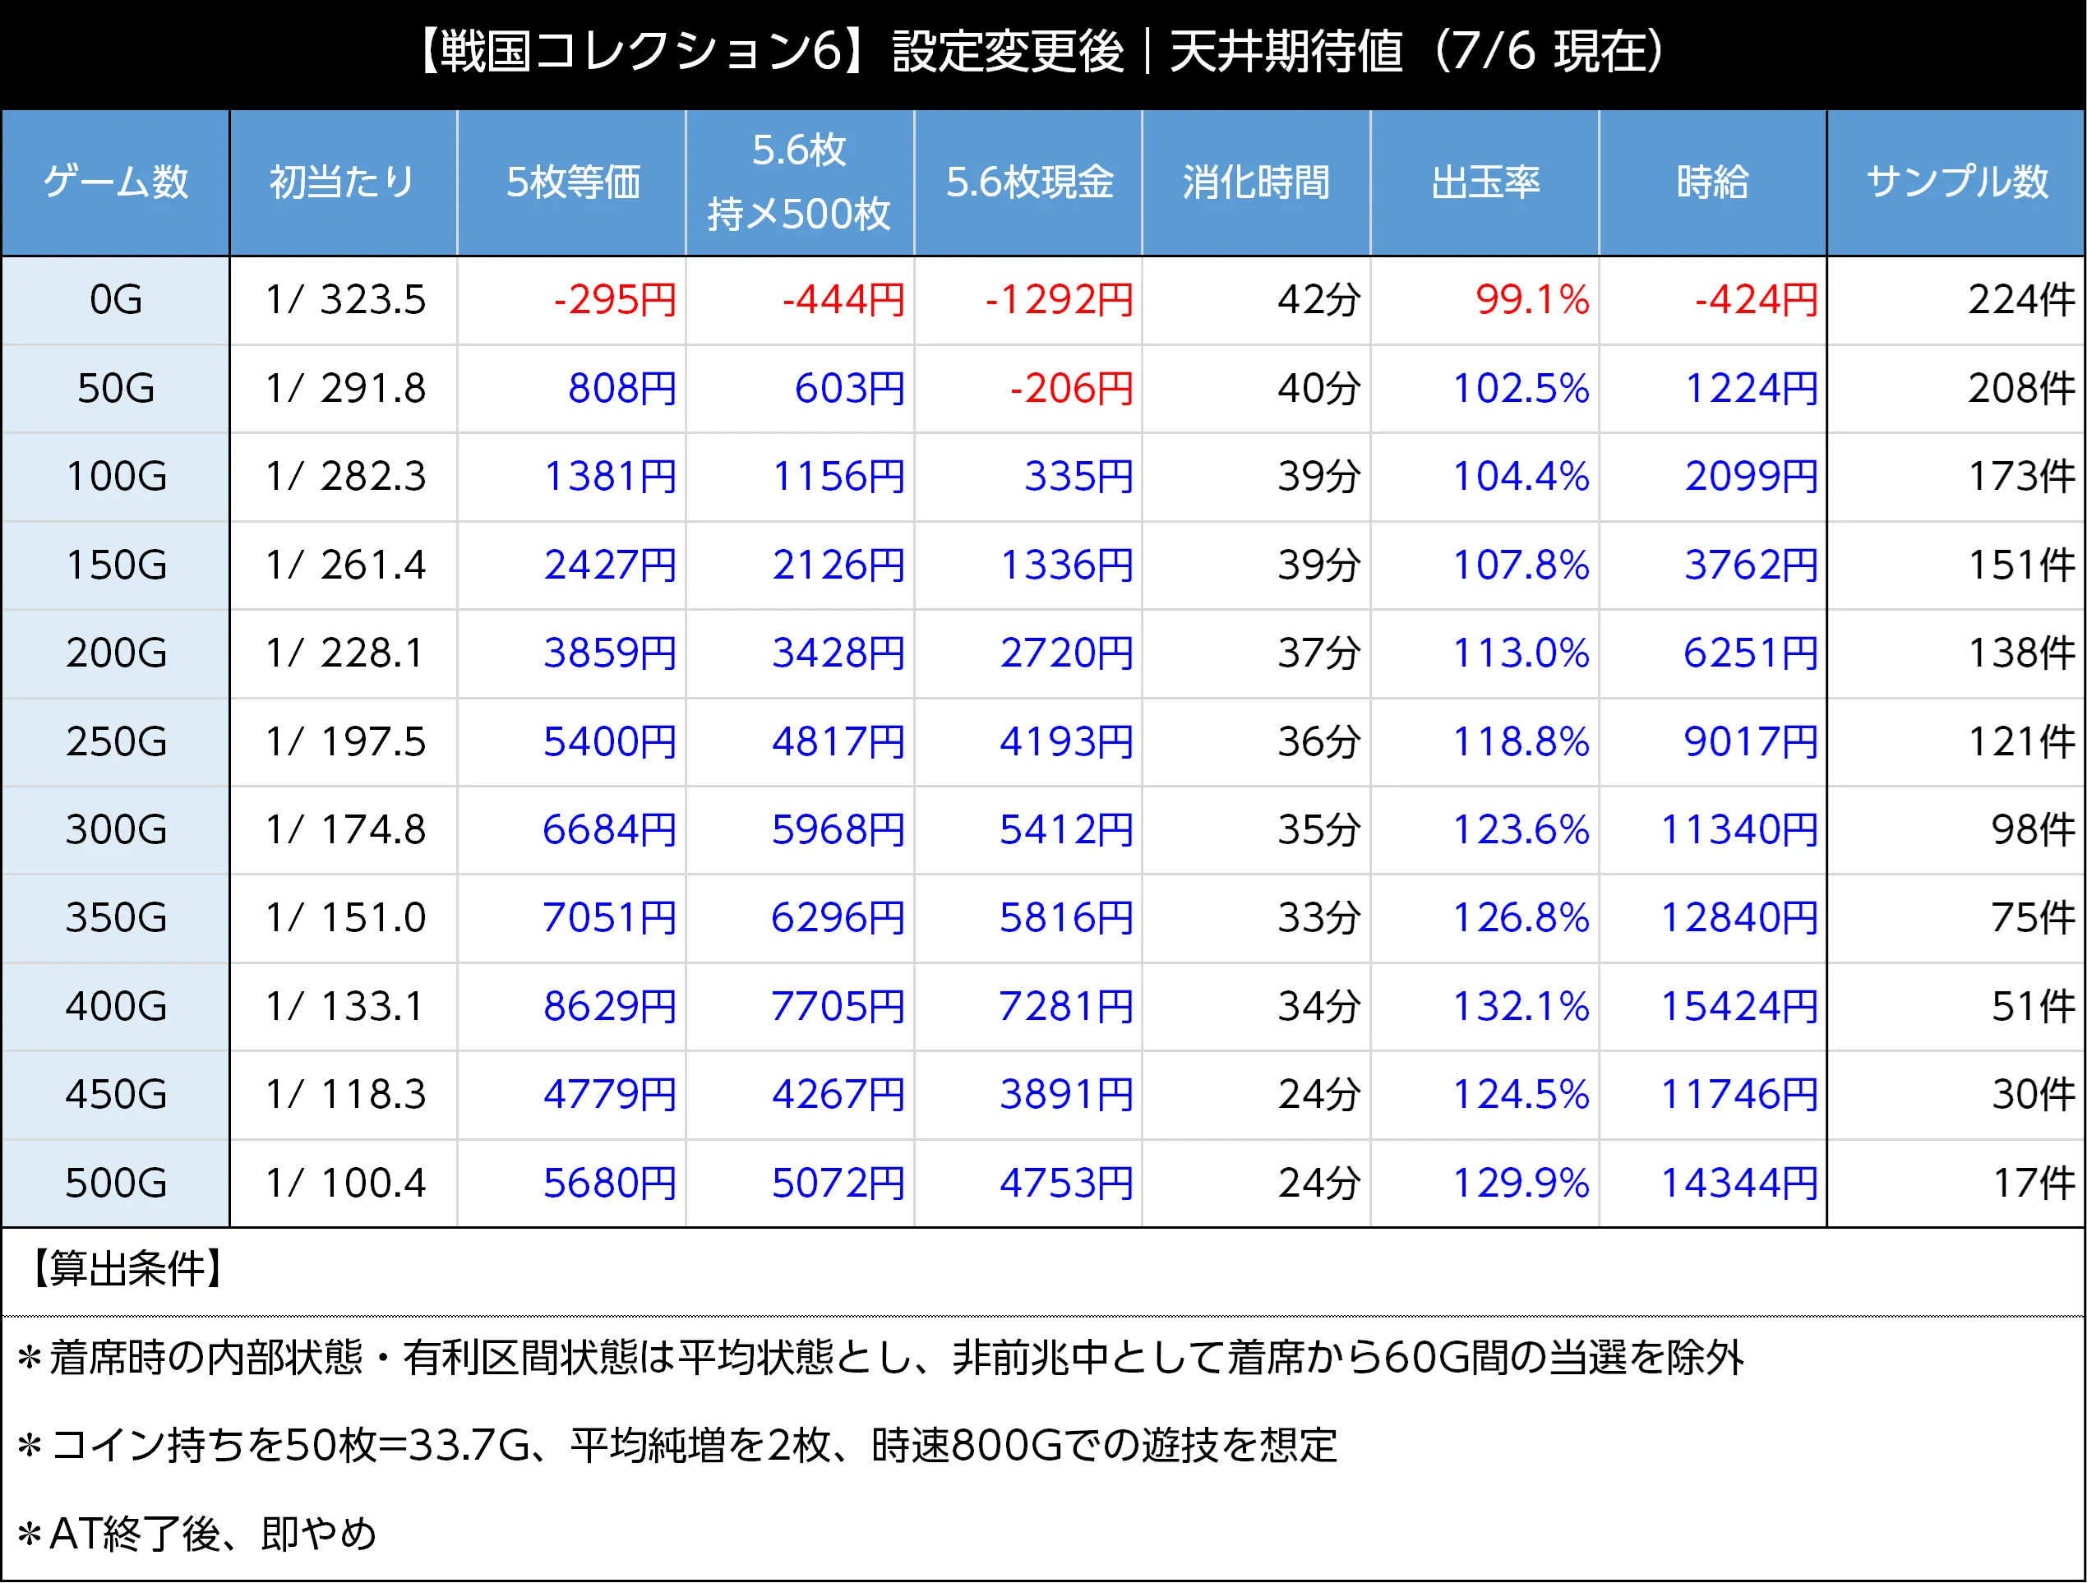
Task: Click the 118.8% payout rate
Action: 1521,741
